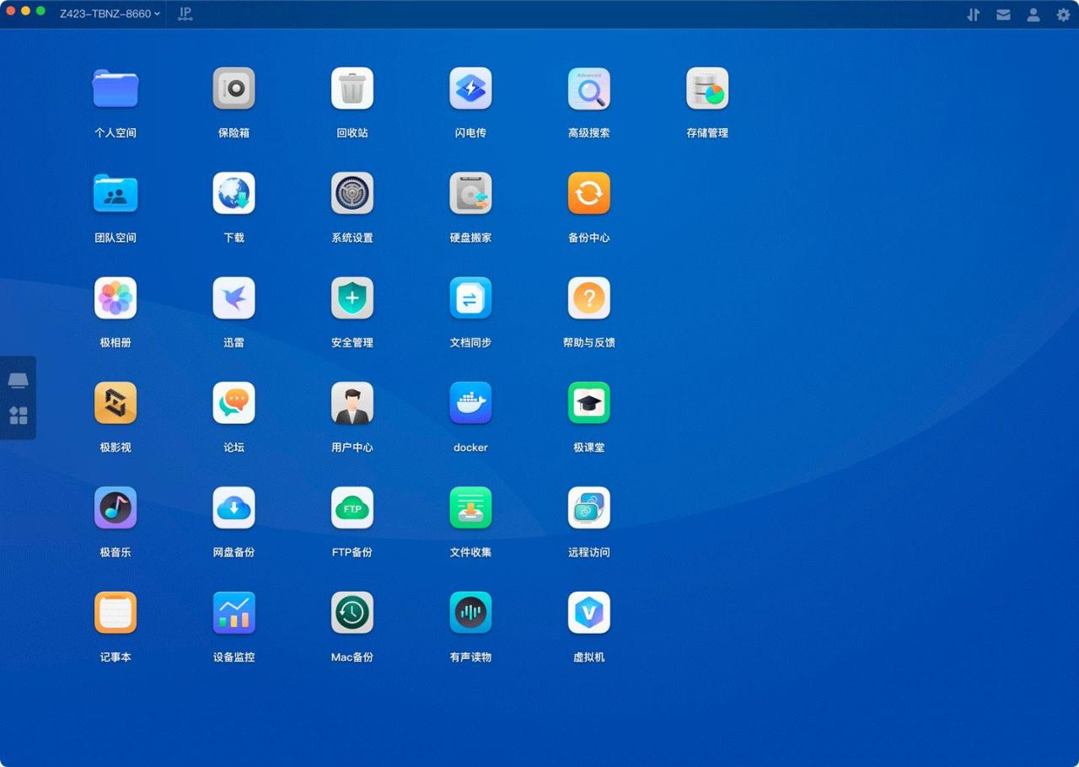Image resolution: width=1079 pixels, height=767 pixels.
Task: Launch the docker app
Action: pos(470,403)
